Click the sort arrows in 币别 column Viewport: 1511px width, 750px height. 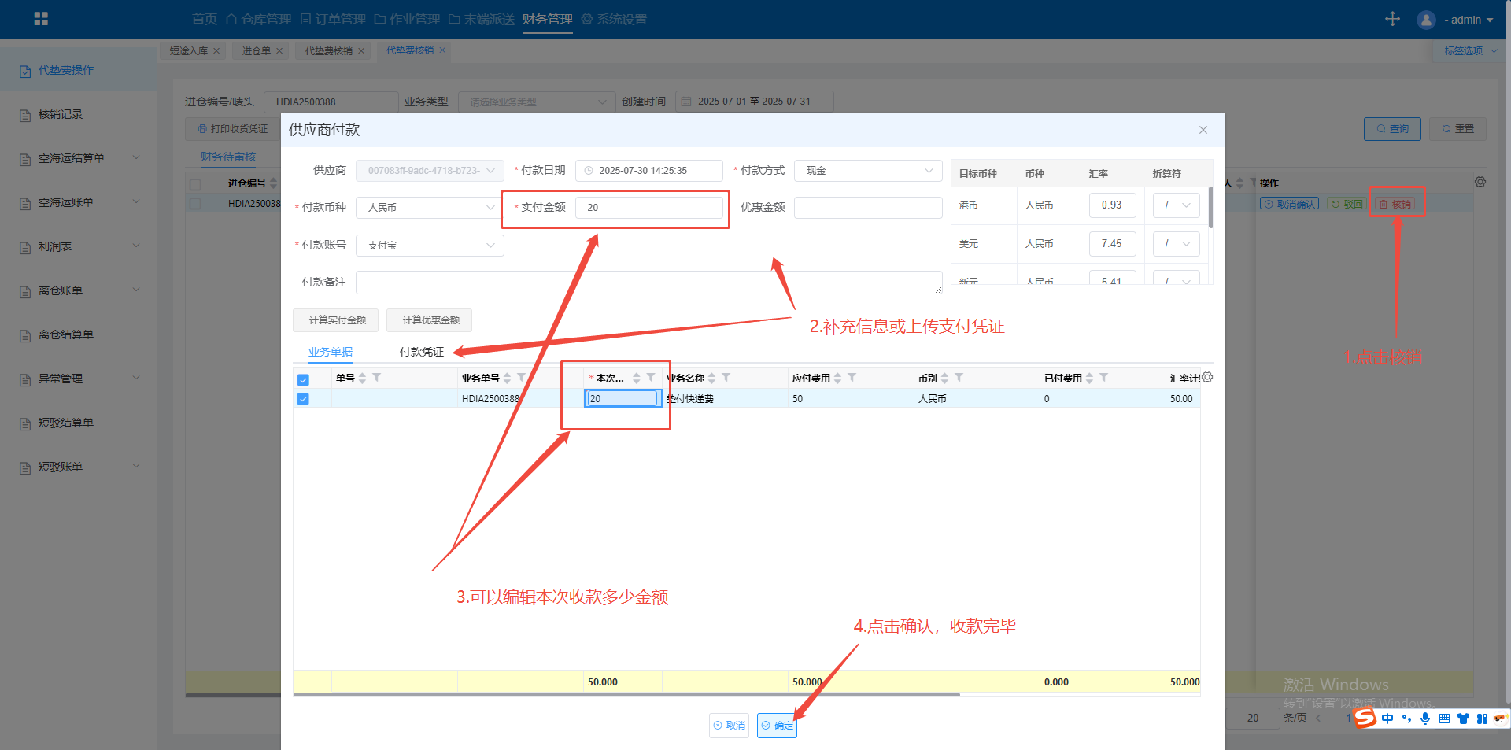point(944,379)
